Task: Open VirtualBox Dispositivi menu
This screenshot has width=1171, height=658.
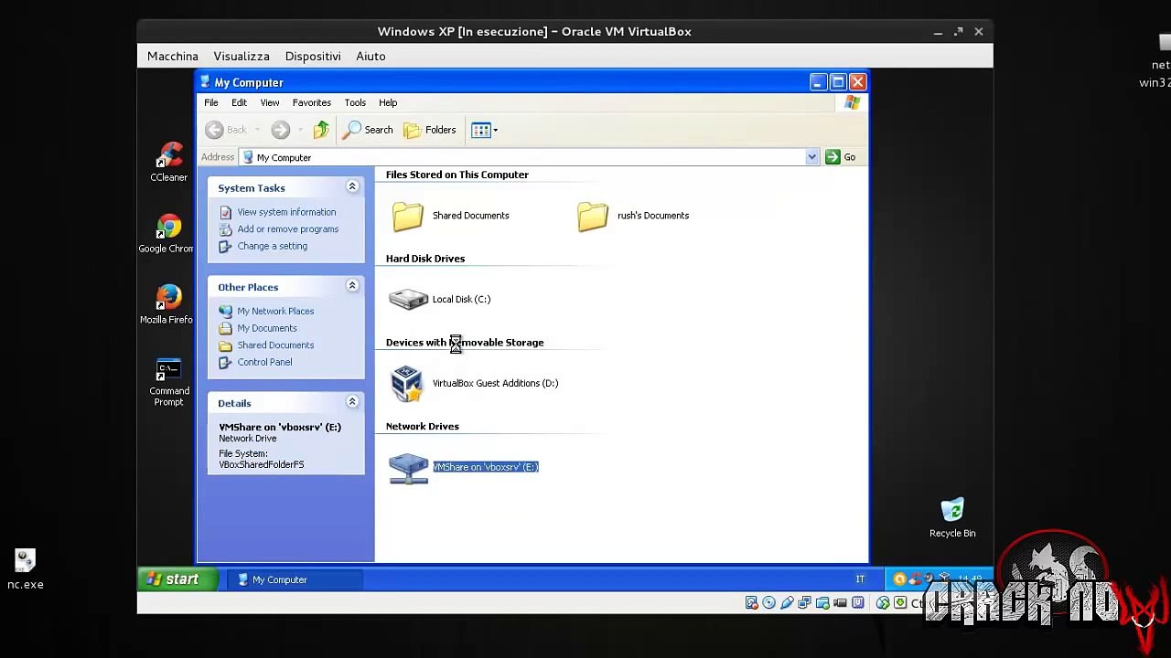Action: (x=313, y=56)
